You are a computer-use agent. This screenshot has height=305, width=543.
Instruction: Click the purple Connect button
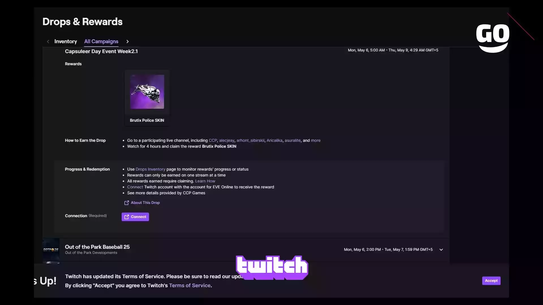(135, 217)
